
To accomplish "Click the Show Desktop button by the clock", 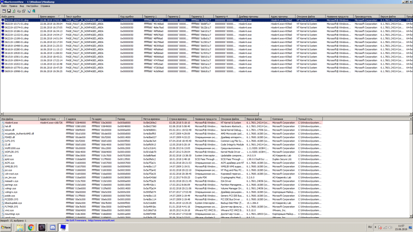I will click(x=411, y=227).
